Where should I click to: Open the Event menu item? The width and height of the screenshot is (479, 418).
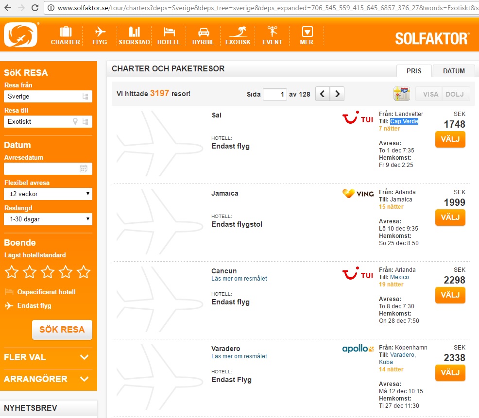pos(273,36)
